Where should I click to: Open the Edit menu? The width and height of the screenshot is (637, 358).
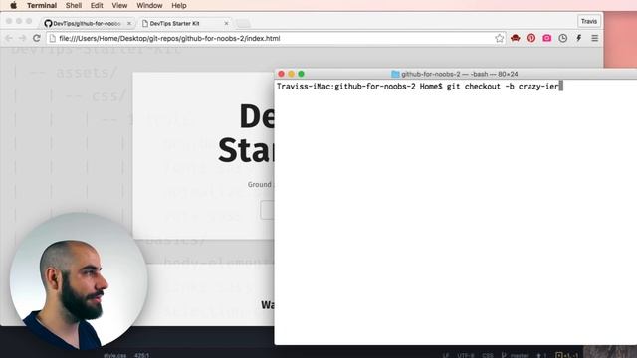point(97,5)
